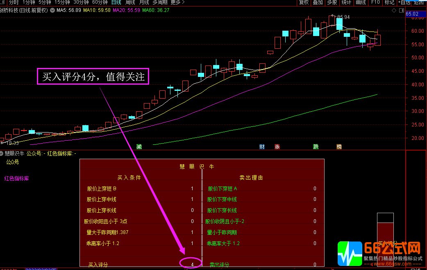Select the 60分钟 period tab

coord(100,2)
